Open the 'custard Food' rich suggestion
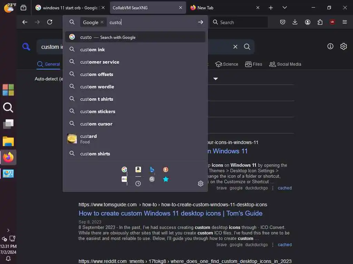 135,139
